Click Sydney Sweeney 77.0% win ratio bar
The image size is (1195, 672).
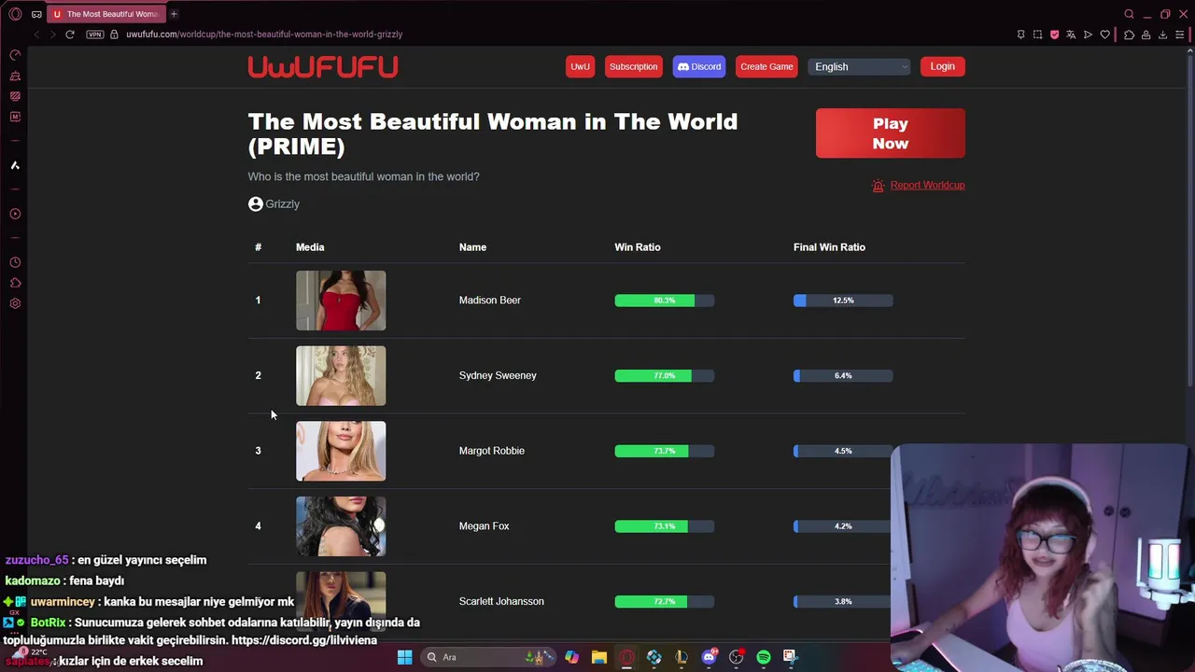tap(664, 375)
